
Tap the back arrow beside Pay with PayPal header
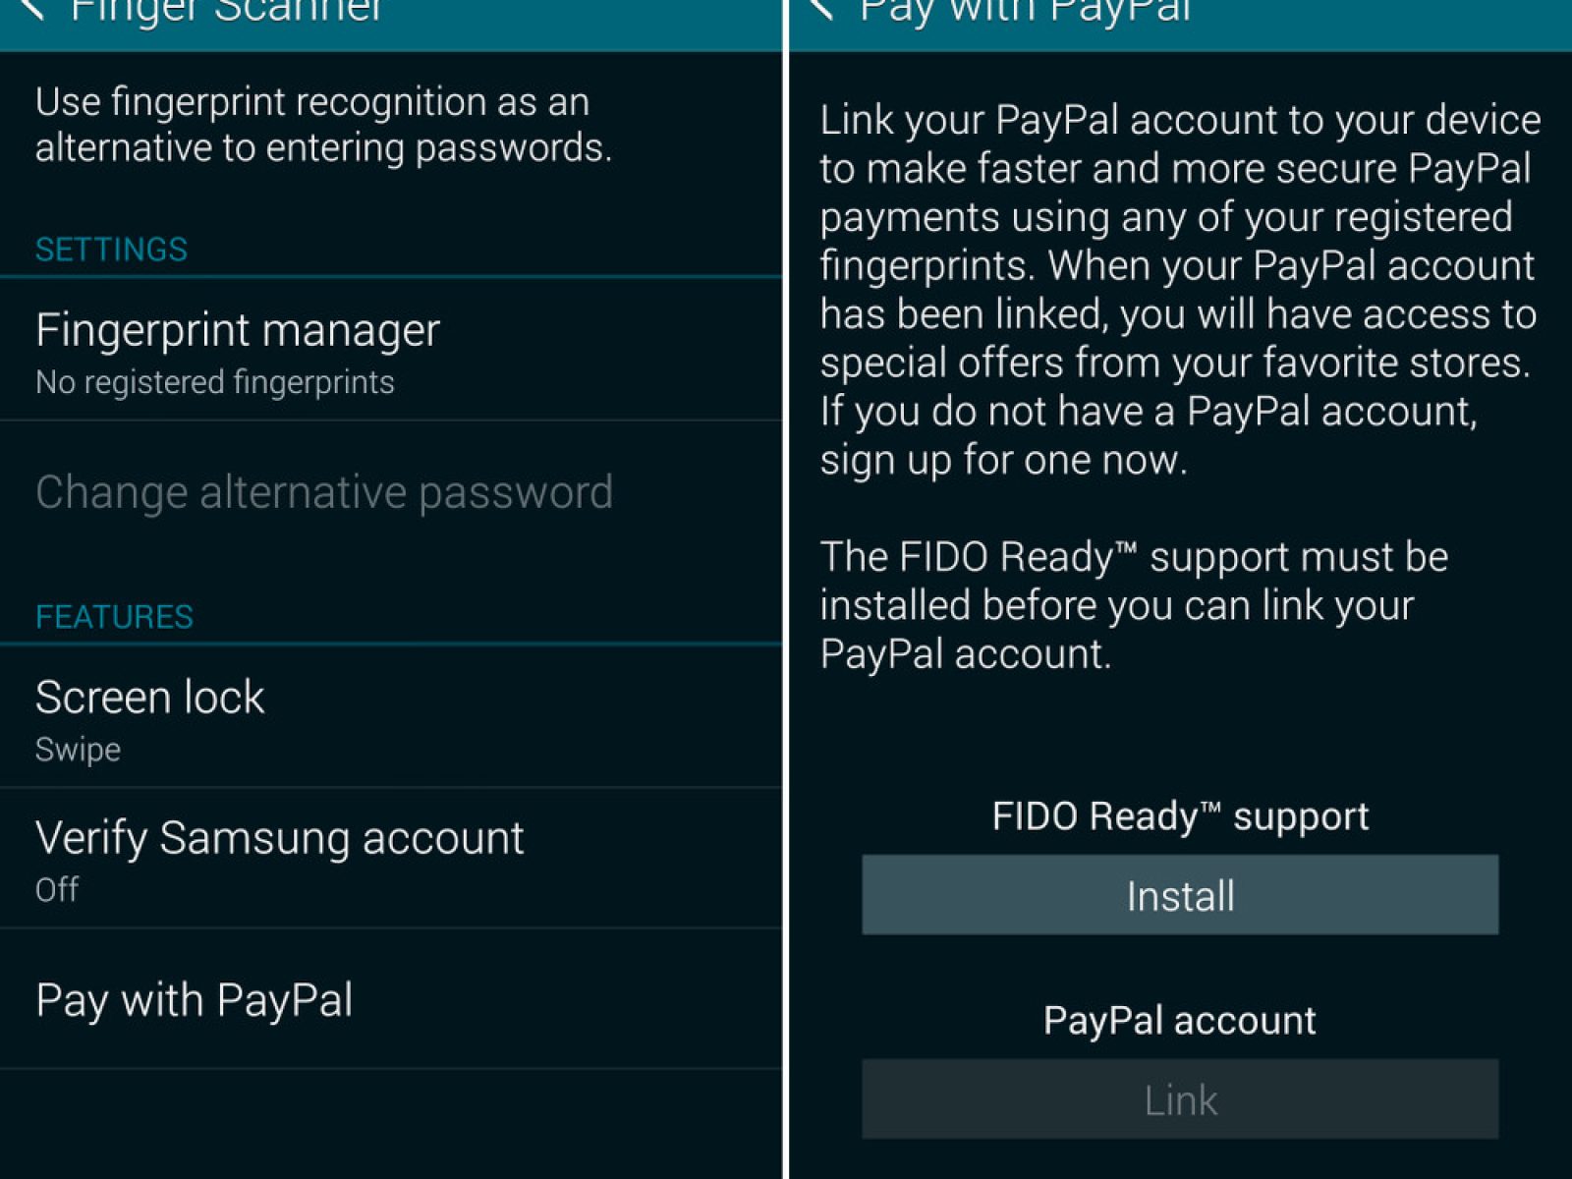(x=821, y=8)
